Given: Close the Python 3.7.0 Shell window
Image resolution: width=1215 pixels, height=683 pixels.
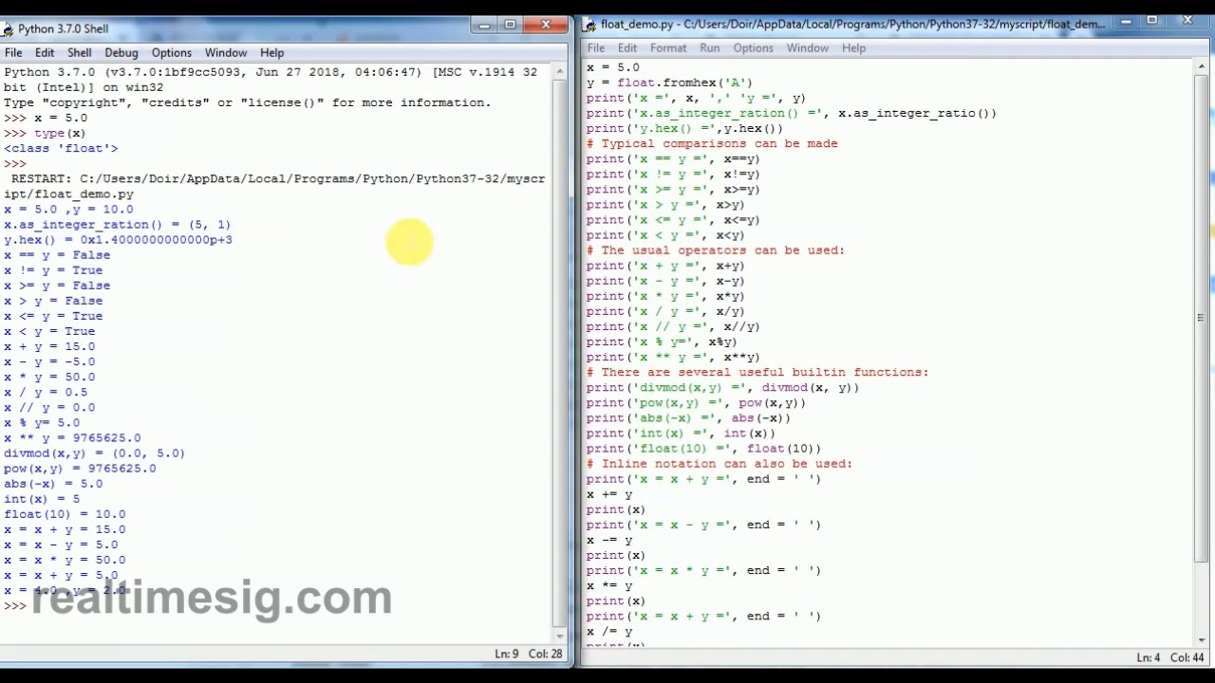Looking at the screenshot, I should 546,25.
